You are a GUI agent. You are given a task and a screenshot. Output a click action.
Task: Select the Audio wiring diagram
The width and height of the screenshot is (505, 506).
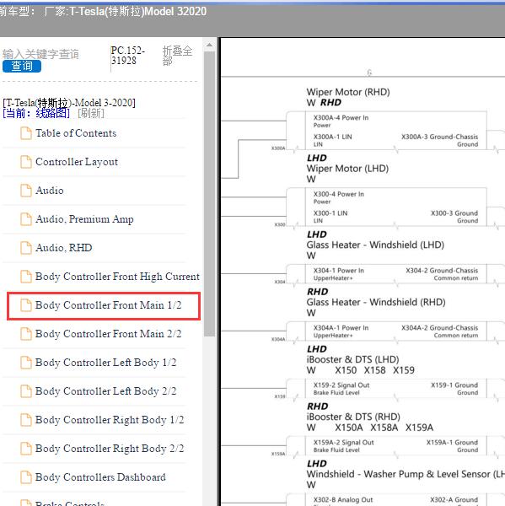pyautogui.click(x=50, y=191)
